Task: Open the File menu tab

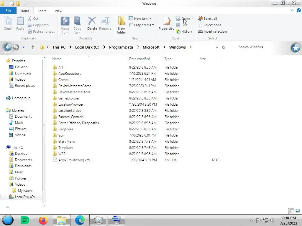Action: [8, 11]
